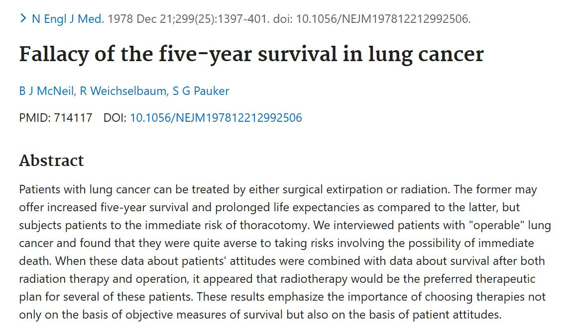Click the PMID number 714117
580x330 pixels.
73,118
